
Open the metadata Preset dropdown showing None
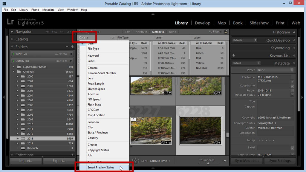coord(275,70)
